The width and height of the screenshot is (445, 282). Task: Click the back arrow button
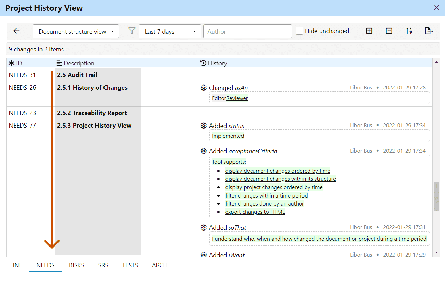coord(16,31)
